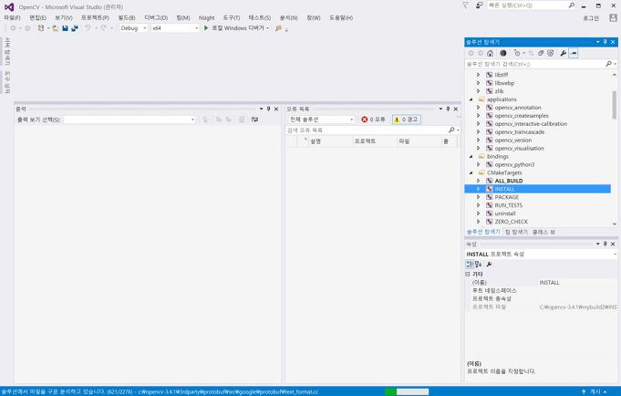Screen dimensions: 621x396
Task: Expand the zlib project node
Action: click(x=479, y=91)
